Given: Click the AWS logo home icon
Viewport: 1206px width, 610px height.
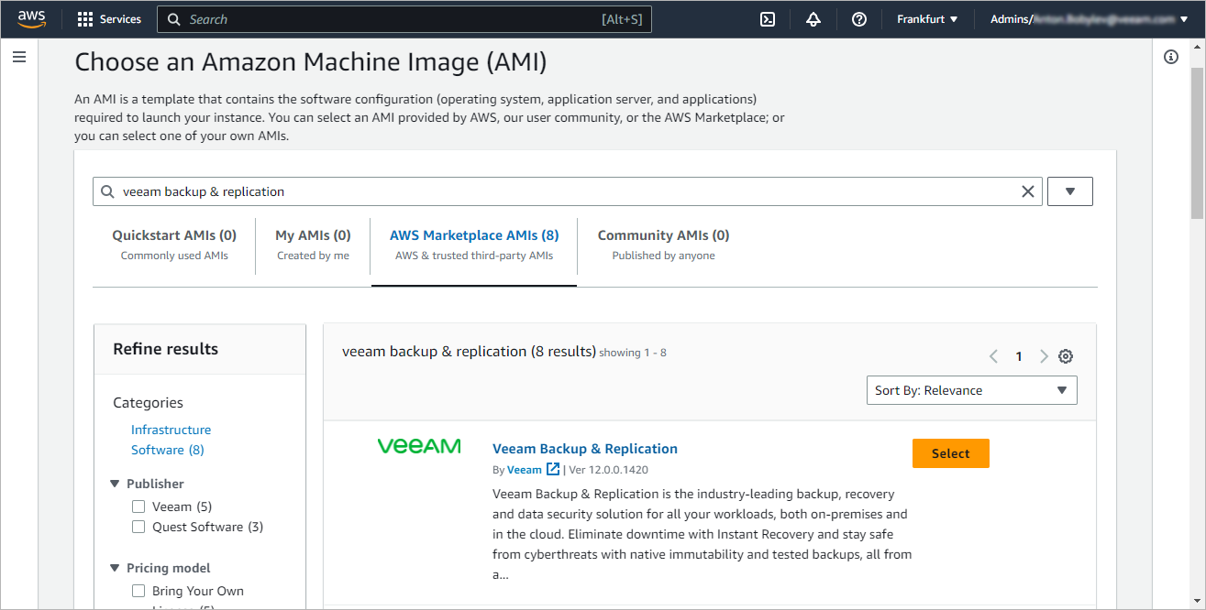Looking at the screenshot, I should pos(31,19).
